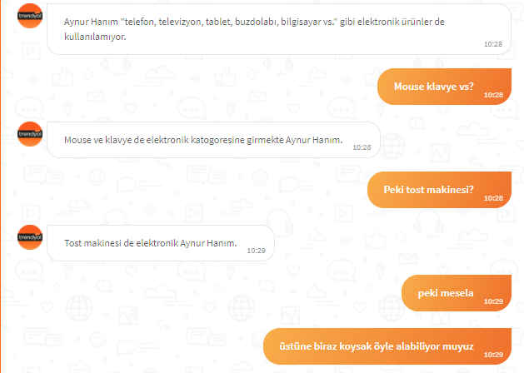Click the Trendyol avatar beside the mouse ve klavye reply
The image size is (524, 373).
(x=30, y=134)
